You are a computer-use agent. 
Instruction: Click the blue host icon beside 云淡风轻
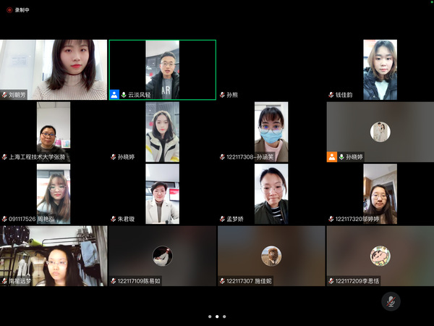pyautogui.click(x=114, y=95)
